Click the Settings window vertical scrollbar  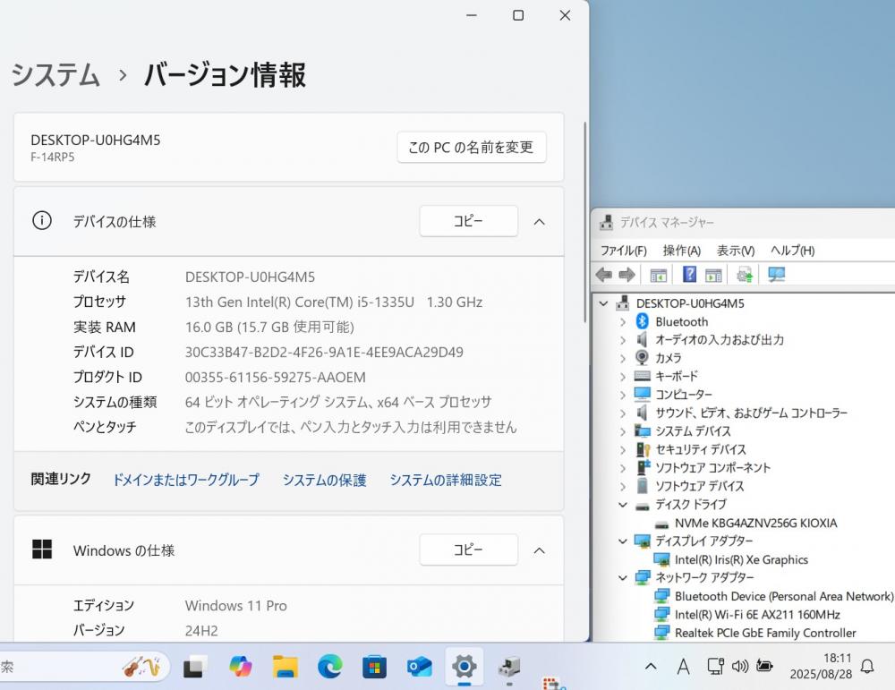584,223
